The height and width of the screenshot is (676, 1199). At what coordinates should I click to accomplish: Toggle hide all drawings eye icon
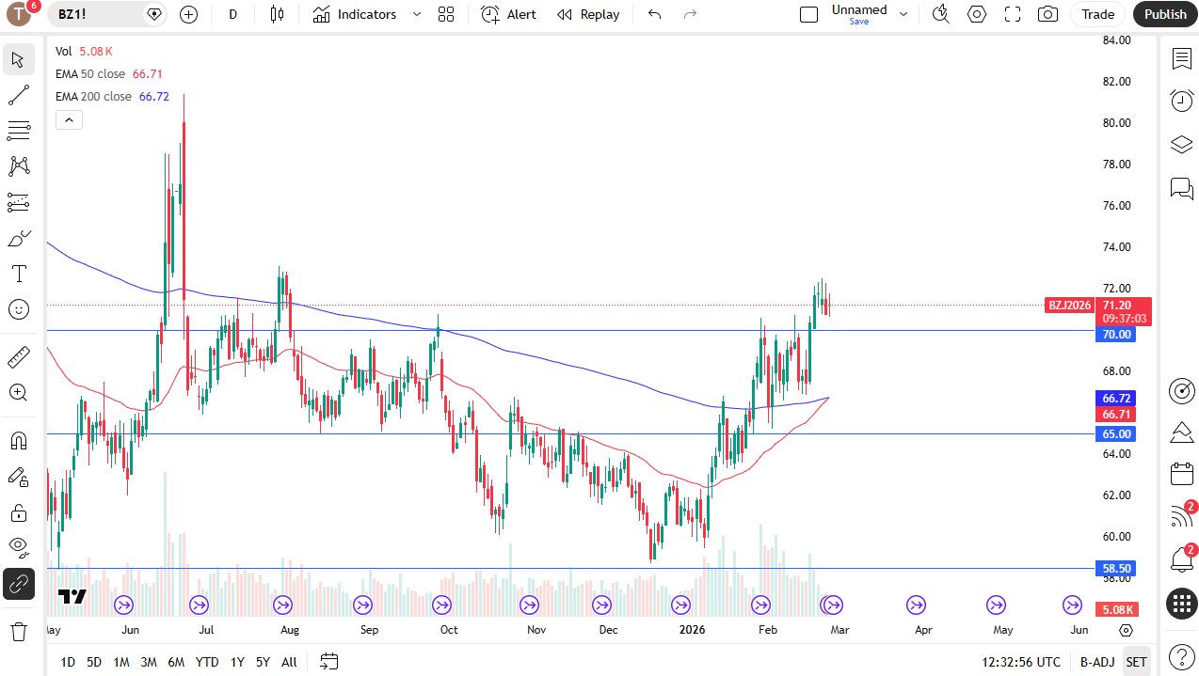coord(18,548)
